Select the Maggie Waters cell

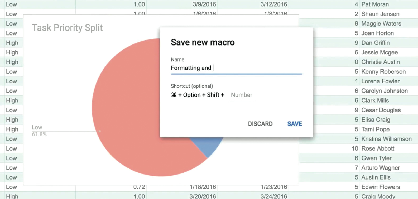tap(381, 23)
